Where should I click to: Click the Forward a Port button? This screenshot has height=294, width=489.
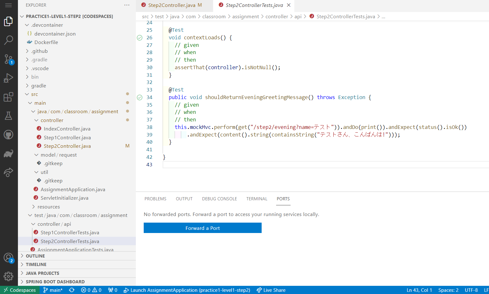point(203,228)
